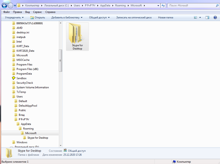Screen dimensions: 220x164
Task: Open the view options dropdown arrow
Action: point(200,17)
